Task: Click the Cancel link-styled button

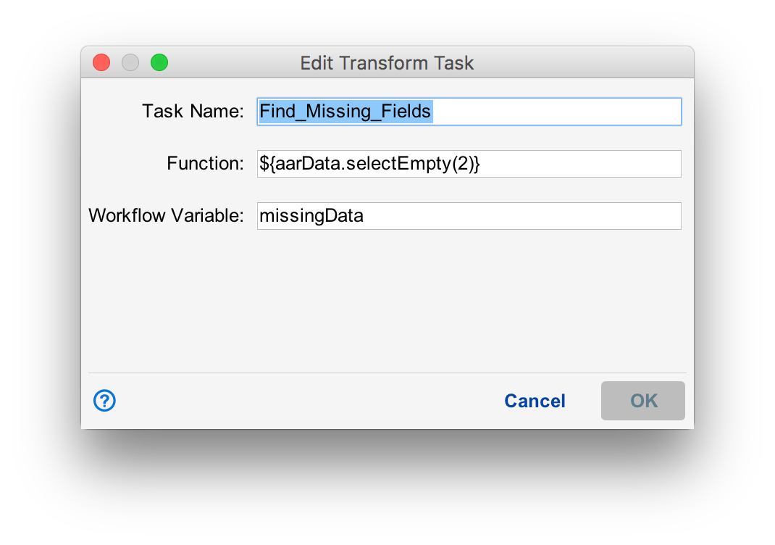Action: (x=535, y=401)
